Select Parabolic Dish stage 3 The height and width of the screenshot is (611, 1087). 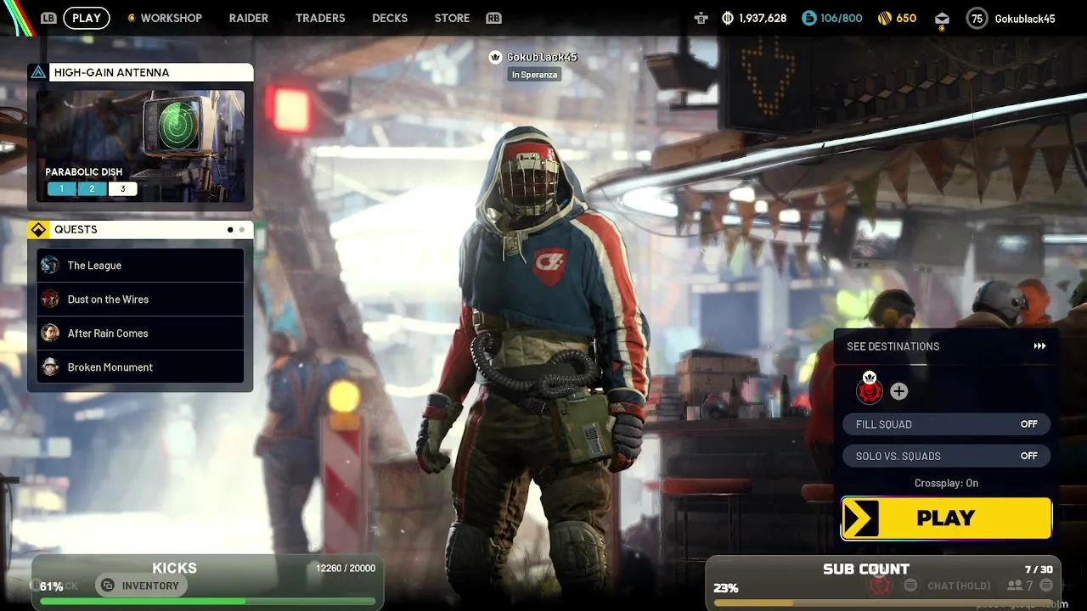(122, 188)
